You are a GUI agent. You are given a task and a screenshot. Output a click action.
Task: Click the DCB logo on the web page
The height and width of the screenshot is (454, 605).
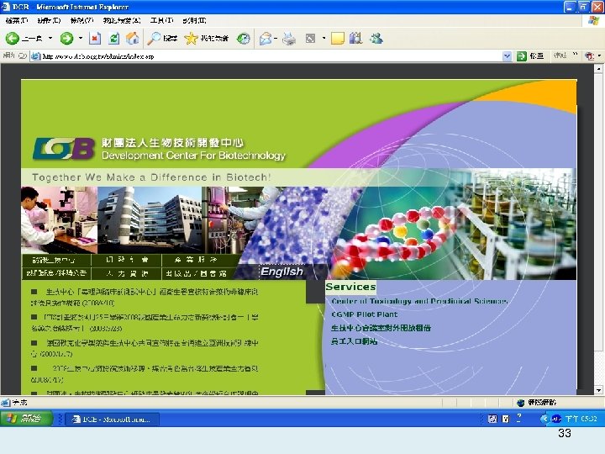(x=64, y=149)
